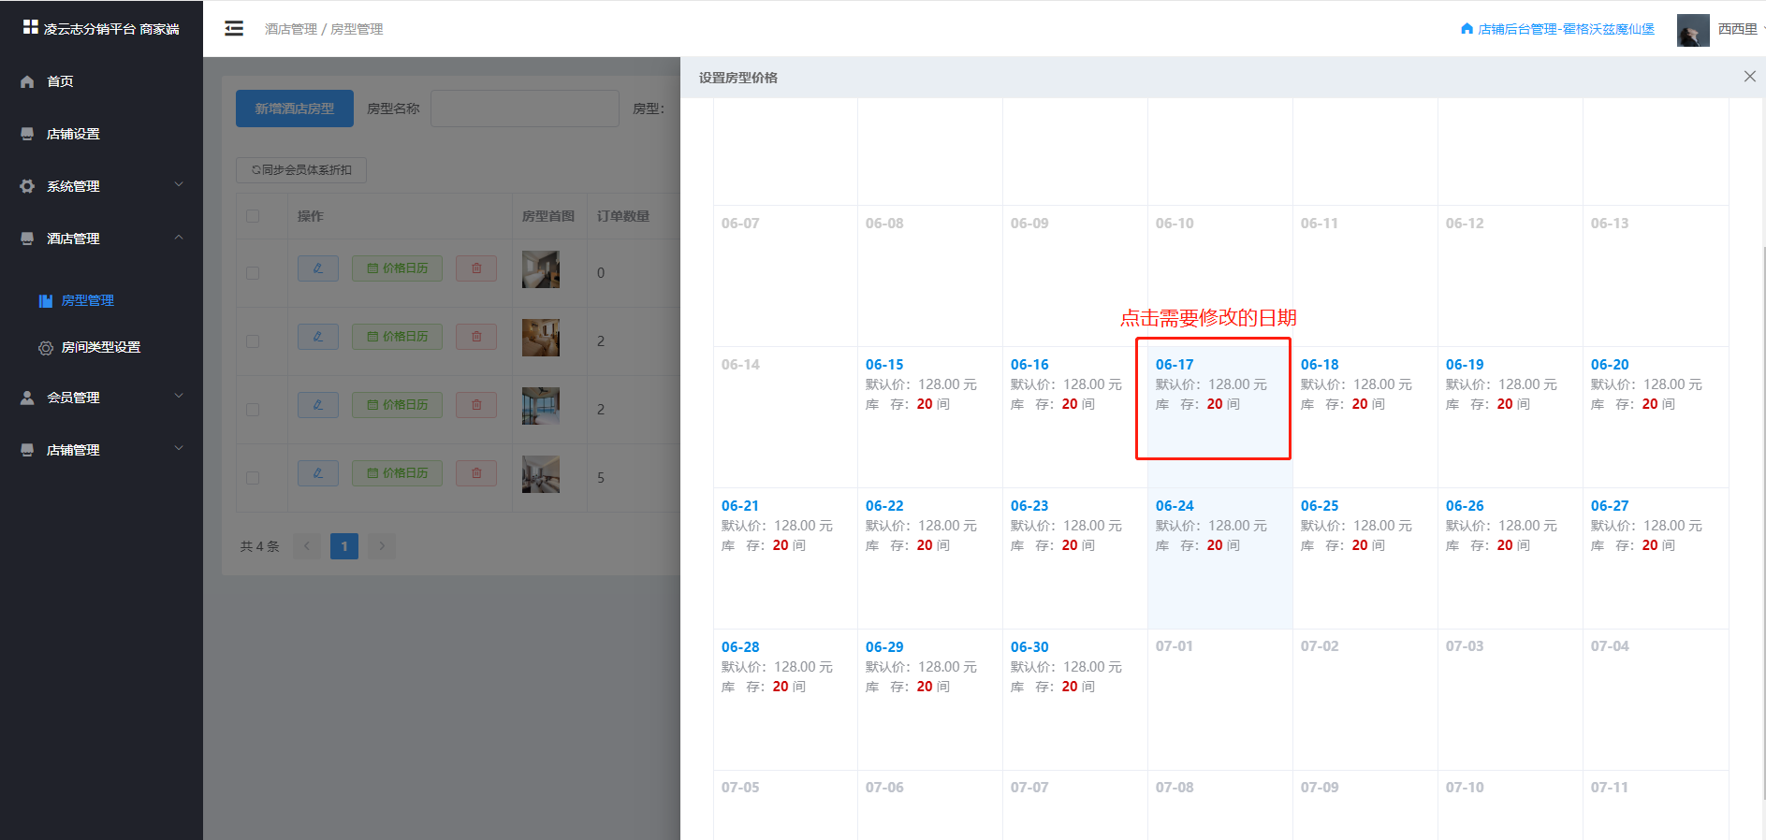Check the second row with 2 orders
Image resolution: width=1766 pixels, height=840 pixels.
click(x=253, y=410)
